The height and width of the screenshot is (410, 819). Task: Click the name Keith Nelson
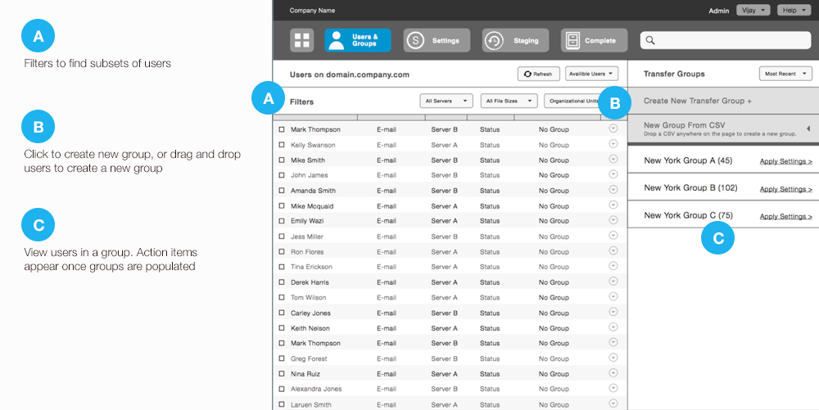[310, 328]
